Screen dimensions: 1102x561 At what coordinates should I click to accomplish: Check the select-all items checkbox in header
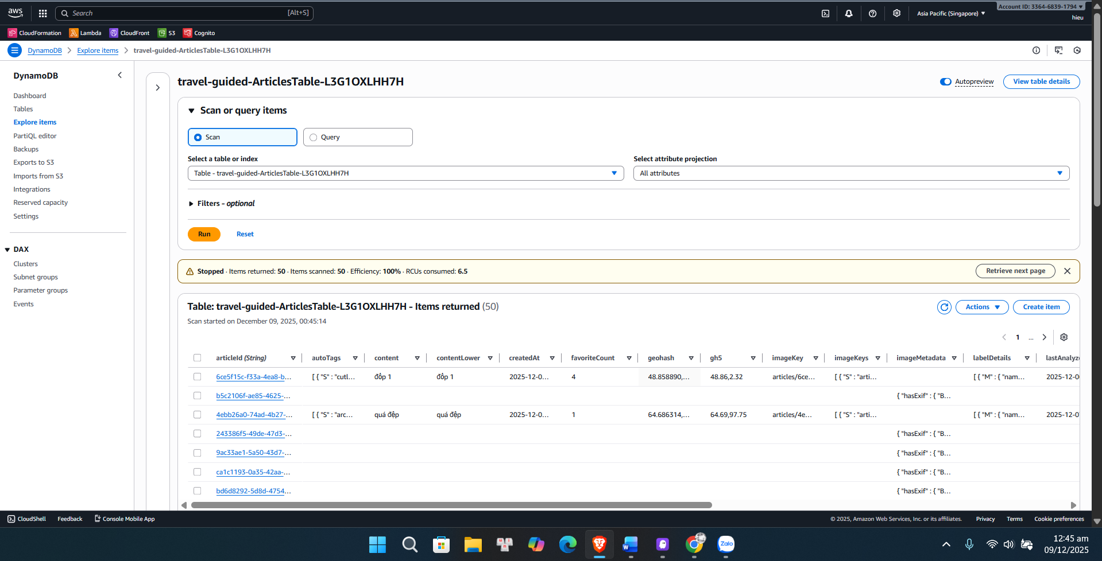(x=198, y=358)
